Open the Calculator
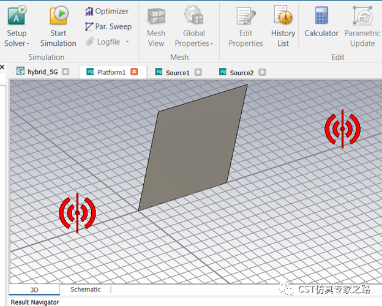The image size is (382, 306). pos(321,22)
